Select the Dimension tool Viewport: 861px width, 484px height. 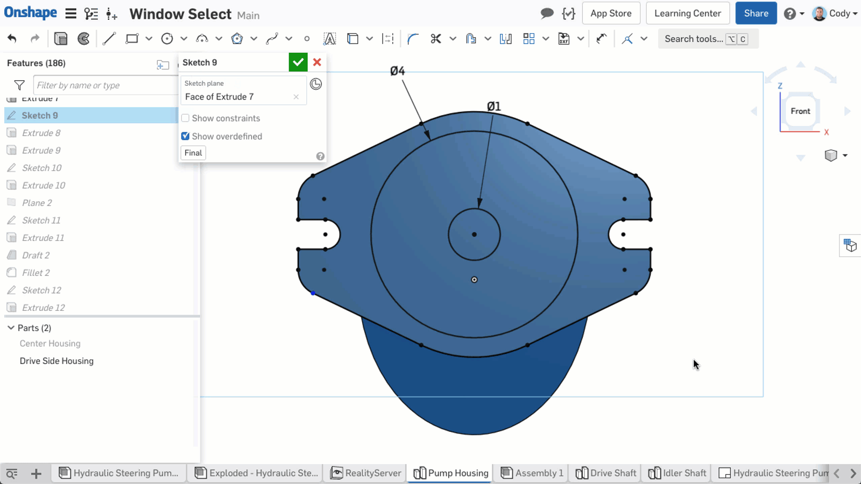[x=388, y=38]
